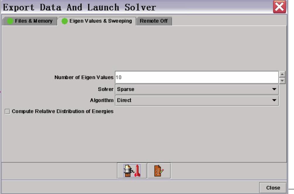Click the green status dot on Files & Memory
Viewport: 294px width, 194px height.
click(10, 21)
